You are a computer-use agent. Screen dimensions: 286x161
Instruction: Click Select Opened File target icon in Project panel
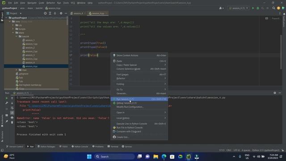(x=45, y=13)
